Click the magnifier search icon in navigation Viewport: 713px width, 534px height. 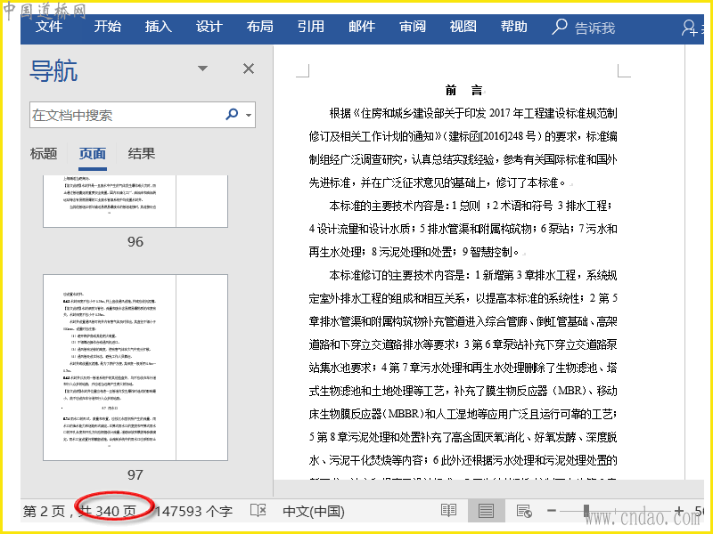232,114
